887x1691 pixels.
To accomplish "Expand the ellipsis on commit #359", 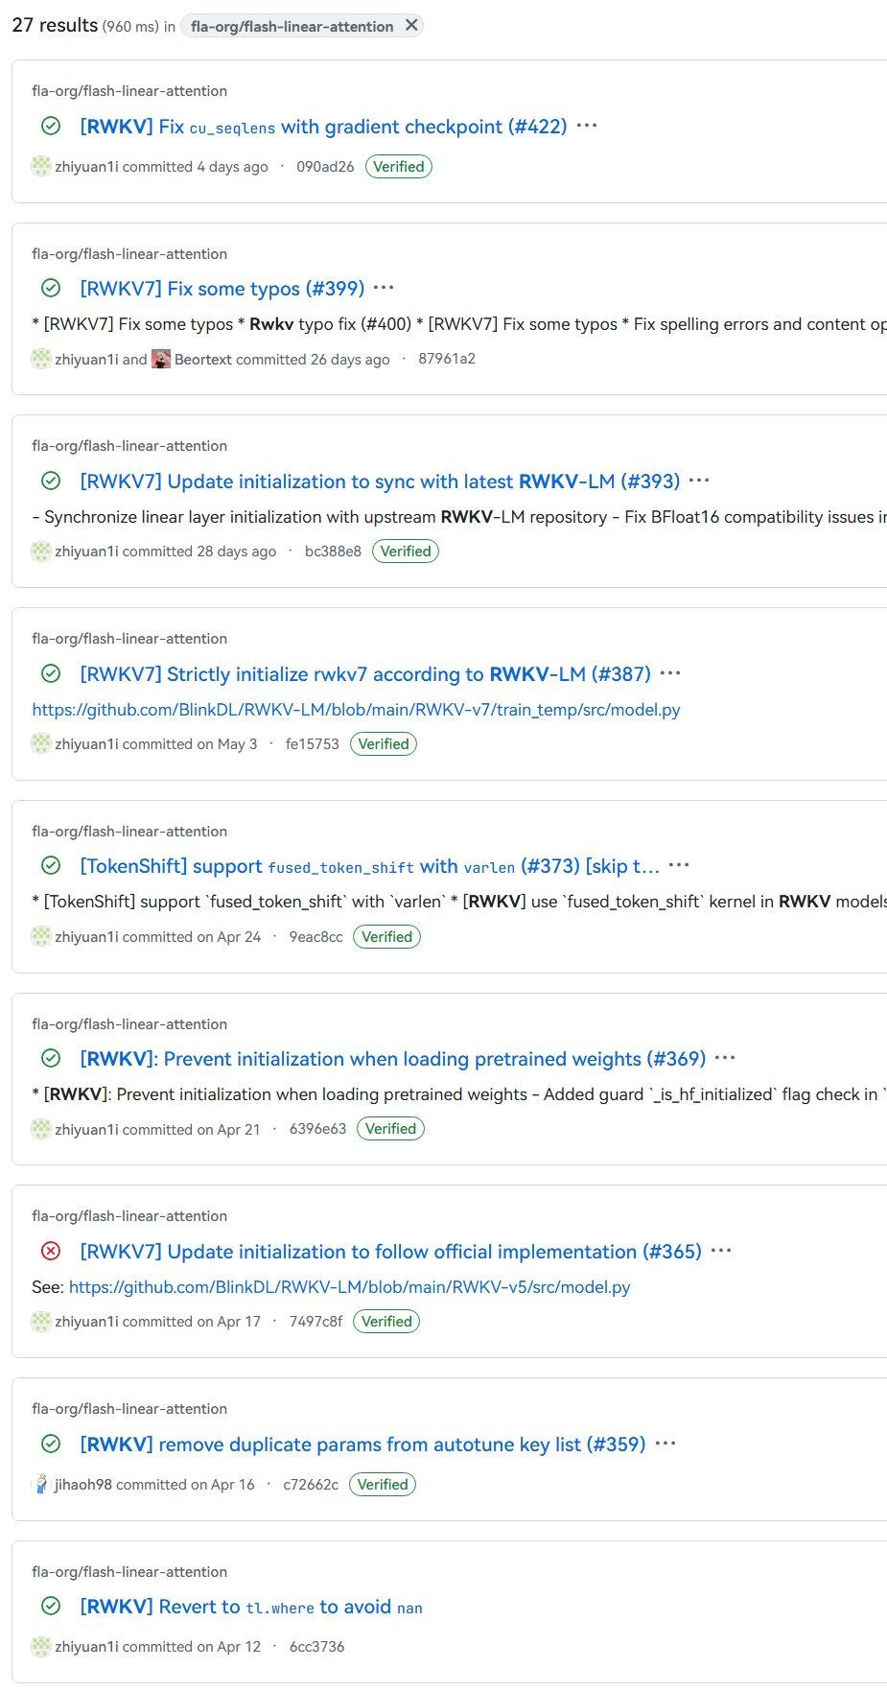I will pyautogui.click(x=665, y=1444).
